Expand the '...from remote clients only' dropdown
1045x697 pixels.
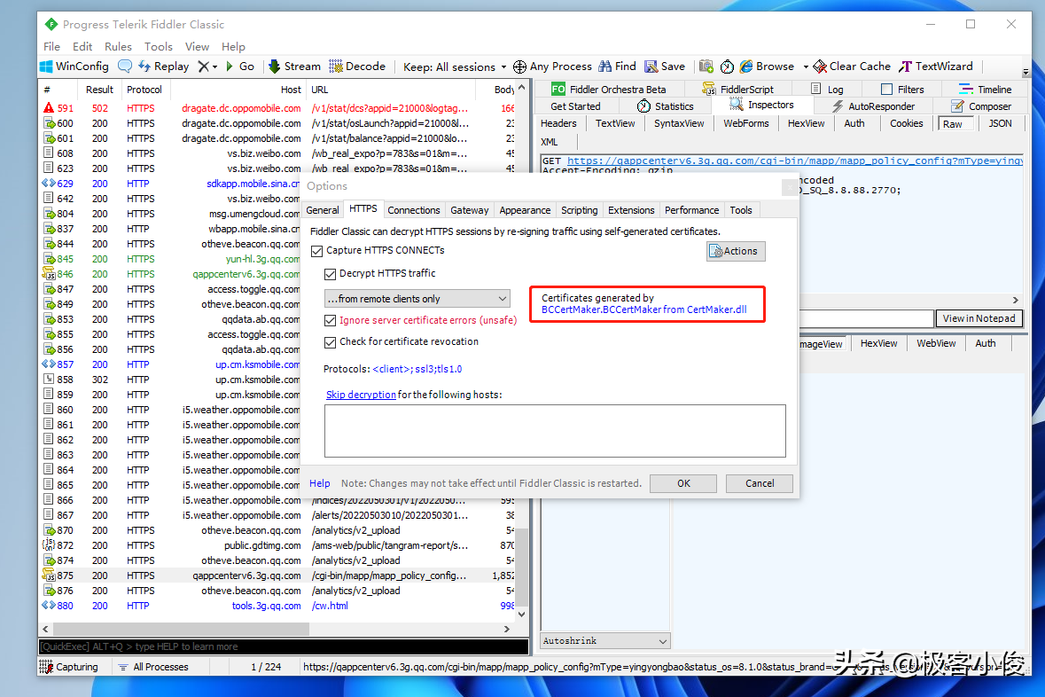coord(417,299)
